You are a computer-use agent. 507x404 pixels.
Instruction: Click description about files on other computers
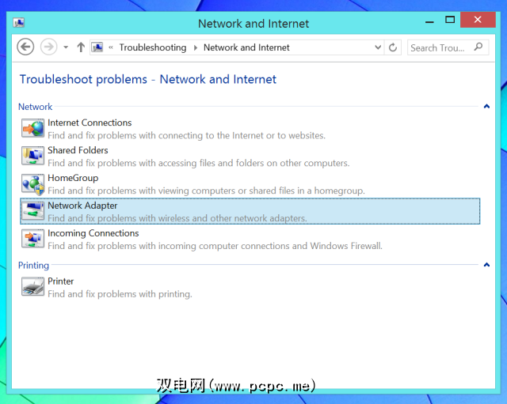pyautogui.click(x=199, y=163)
